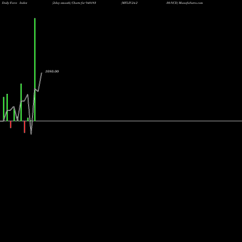Click the '(2day smooth) Charts for 940183' text
The height and width of the screenshot is (242, 242).
pos(74,3)
